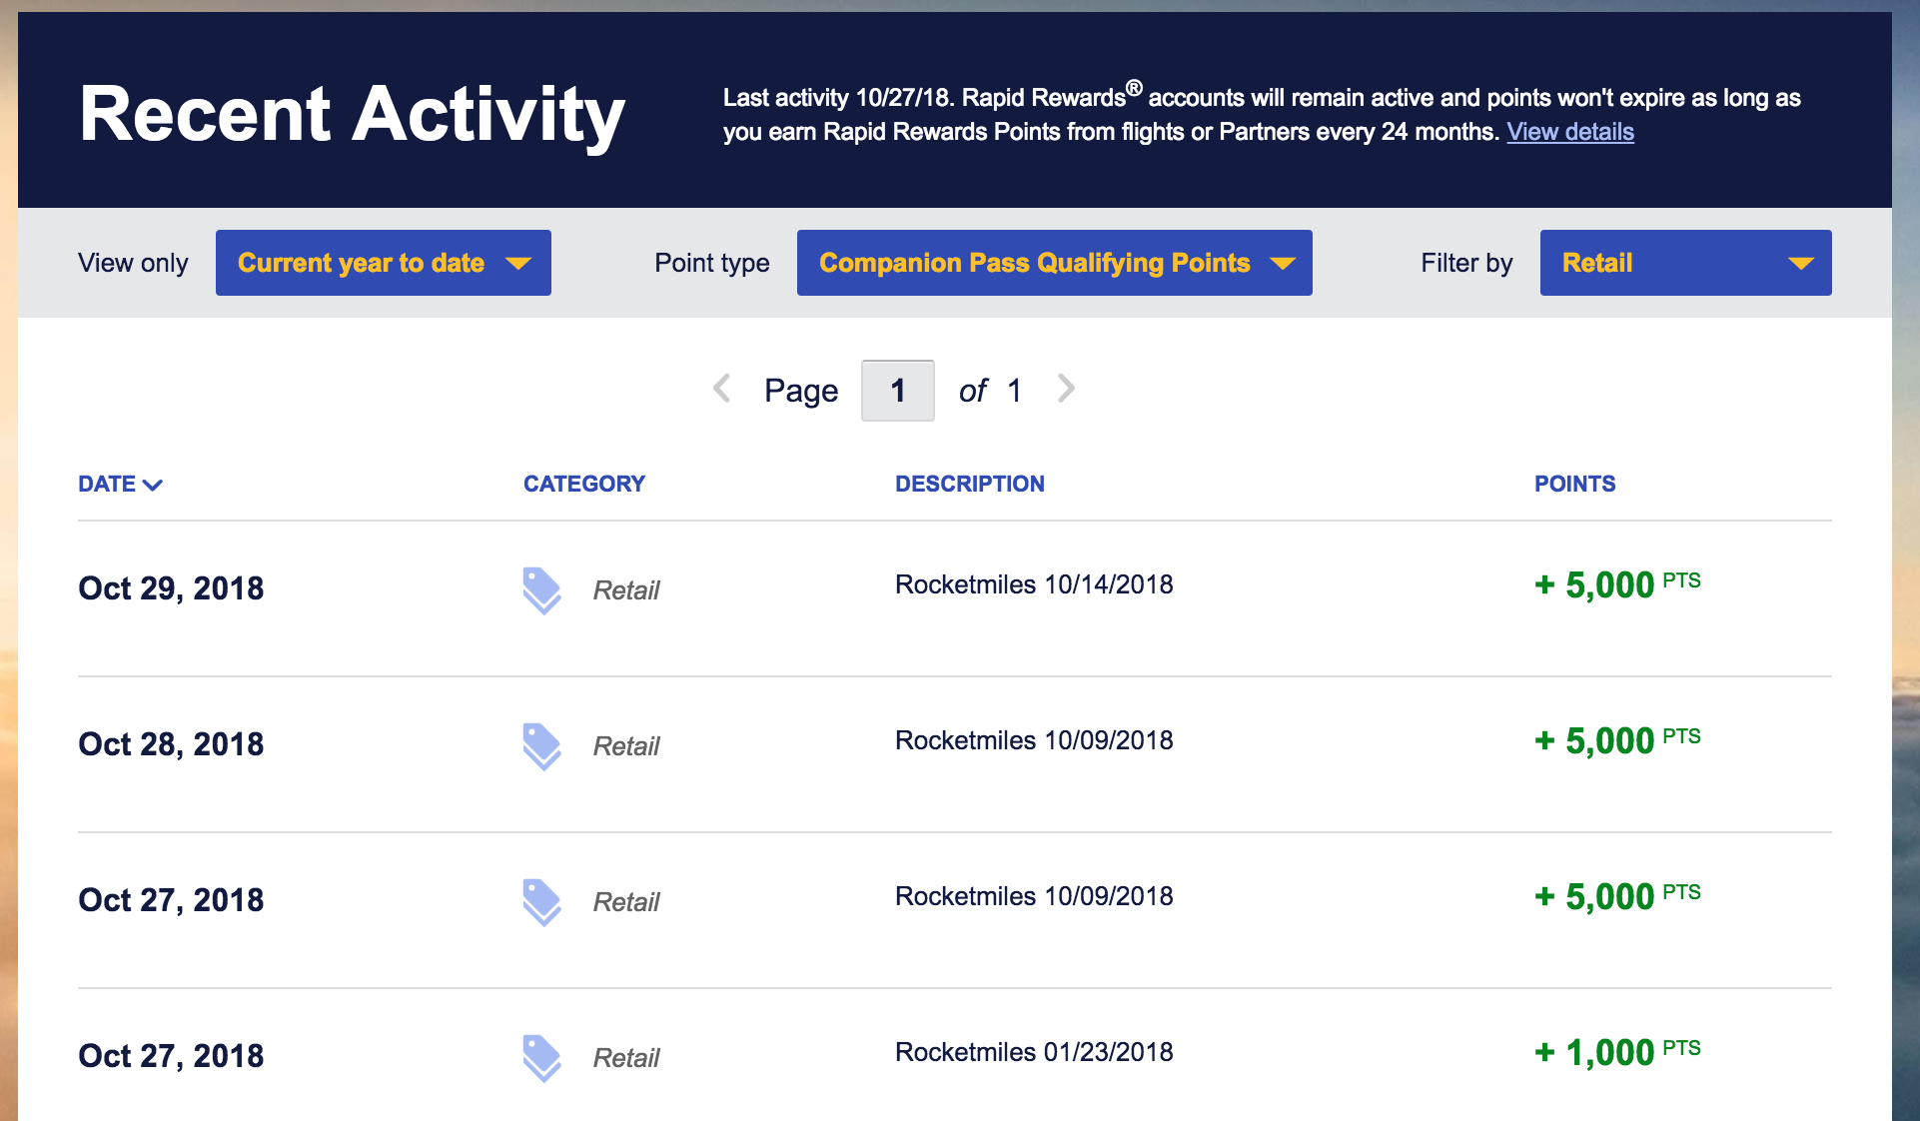Open the View details link
The height and width of the screenshot is (1121, 1920).
click(x=1569, y=132)
